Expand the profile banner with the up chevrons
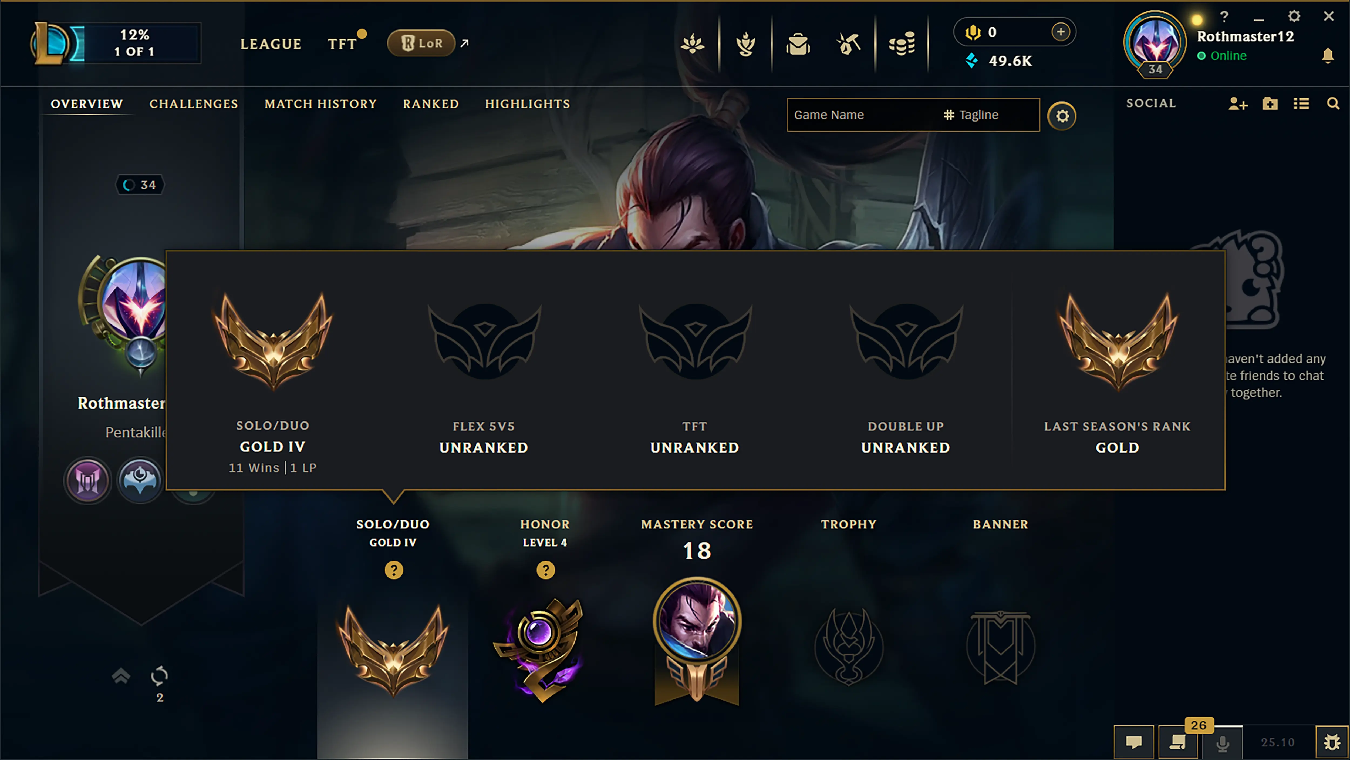Image resolution: width=1350 pixels, height=760 pixels. point(121,676)
